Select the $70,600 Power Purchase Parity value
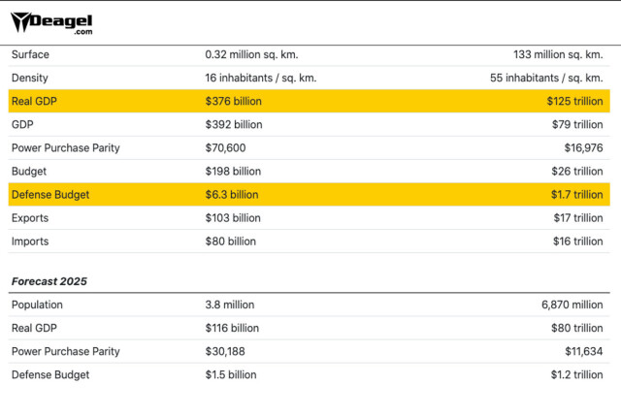621x417 pixels. click(227, 147)
